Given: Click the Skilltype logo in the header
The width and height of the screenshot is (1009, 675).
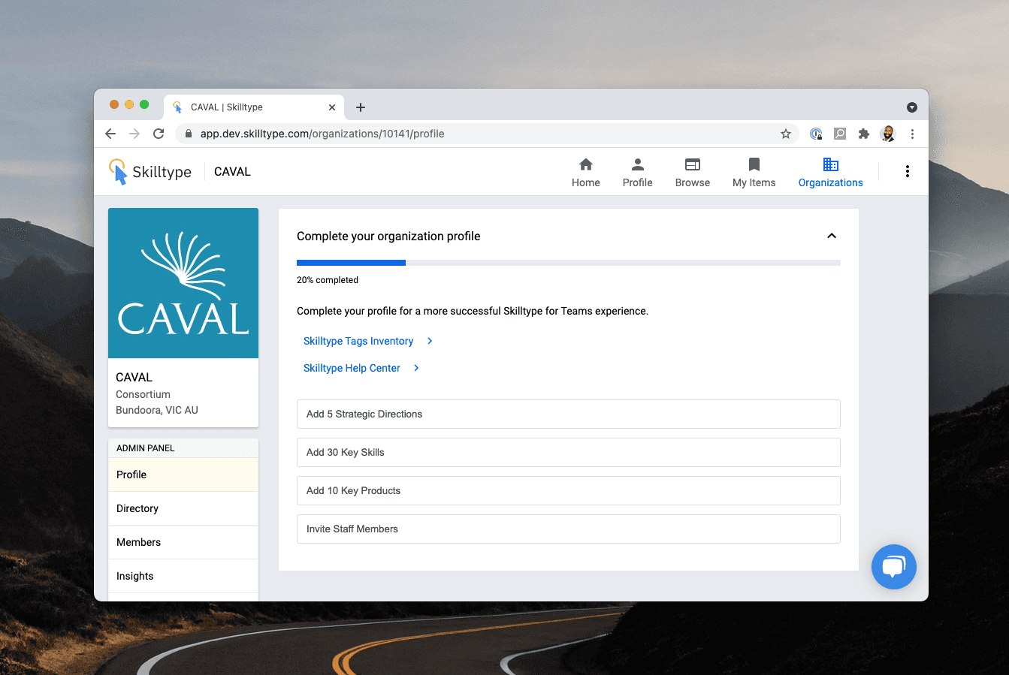Looking at the screenshot, I should (150, 172).
